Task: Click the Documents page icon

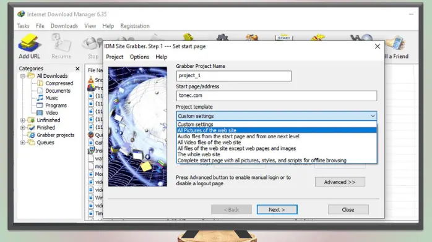Action: click(x=40, y=90)
